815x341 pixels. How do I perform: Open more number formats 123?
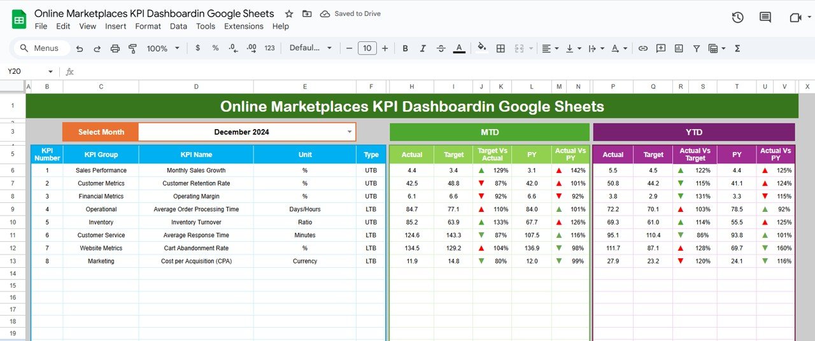(x=269, y=48)
